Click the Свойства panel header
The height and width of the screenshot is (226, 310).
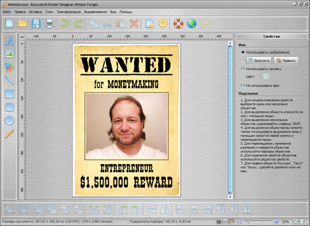point(272,37)
